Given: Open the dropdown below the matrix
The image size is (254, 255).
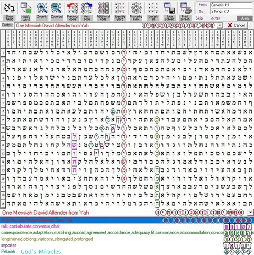Looking at the screenshot, I should click(x=250, y=212).
